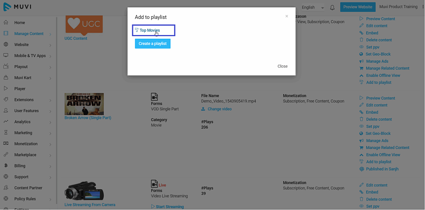Screen dimensions: 425x210
Task: Click the Set ppv eye icon for UGC Content
Action: tap(361, 47)
